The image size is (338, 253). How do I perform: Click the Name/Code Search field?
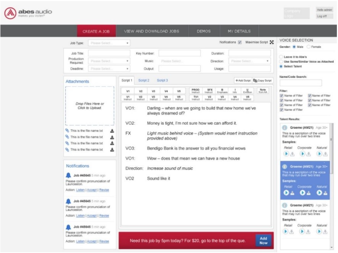tap(301, 83)
